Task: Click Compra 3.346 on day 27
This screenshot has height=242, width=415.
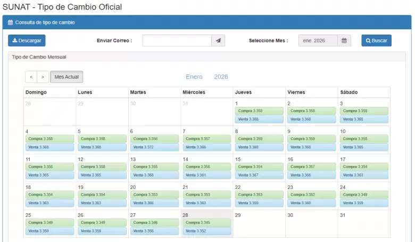Action: tap(154, 222)
